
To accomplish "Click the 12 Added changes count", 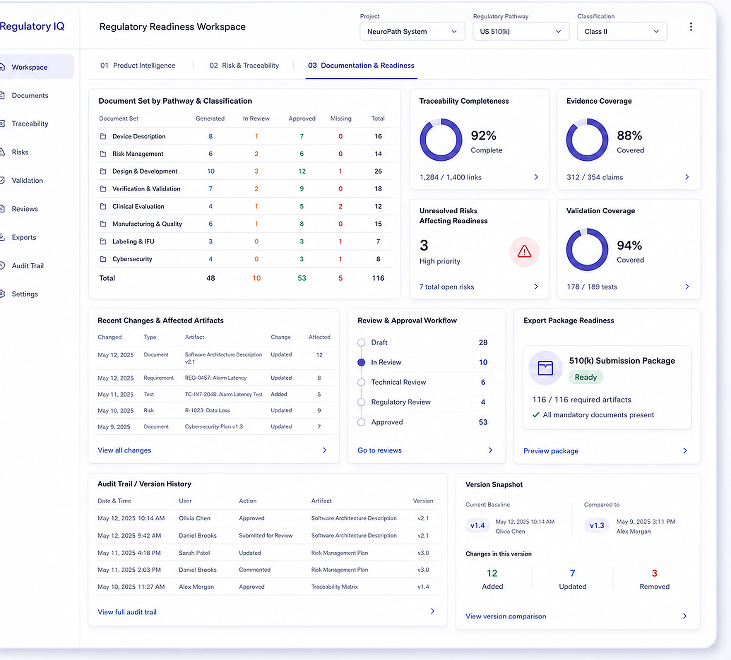I will tap(492, 573).
